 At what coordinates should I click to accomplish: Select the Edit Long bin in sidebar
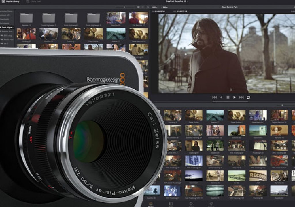[x=7, y=35]
